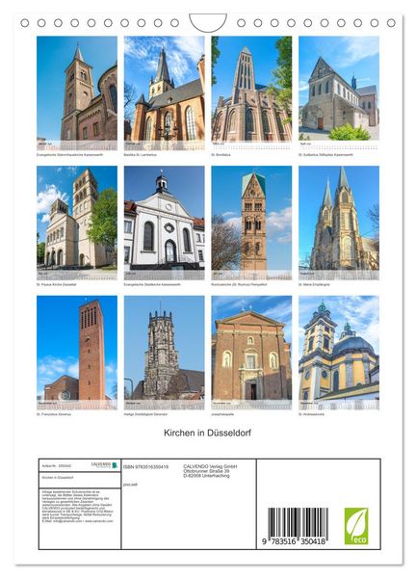Open the St. Paulus Kirche Düsseltal thumbnail
Viewport: 416px width, 578px height.
(77, 223)
